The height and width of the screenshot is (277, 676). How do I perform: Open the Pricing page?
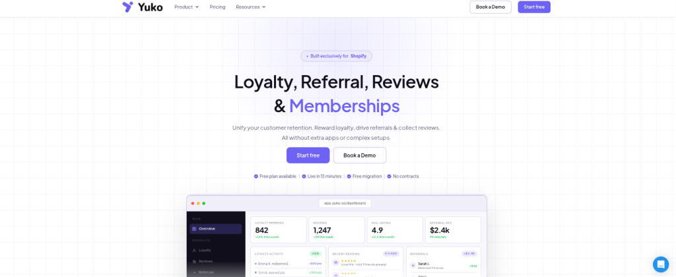point(218,7)
